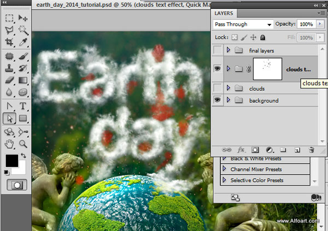Image resolution: width=328 pixels, height=231 pixels.
Task: Add a layer style with fx
Action: click(x=241, y=150)
